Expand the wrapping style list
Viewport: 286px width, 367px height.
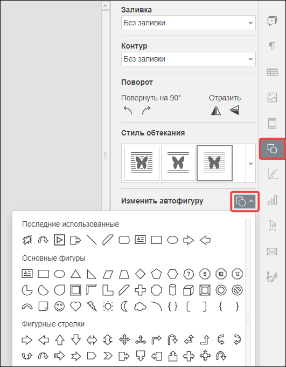pyautogui.click(x=250, y=164)
